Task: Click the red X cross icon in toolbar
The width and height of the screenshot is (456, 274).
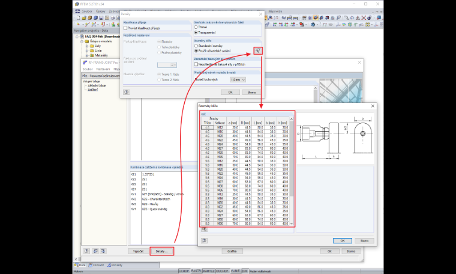Action: coord(364,18)
